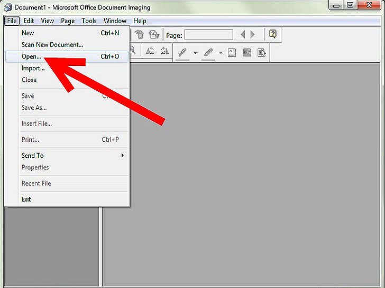This screenshot has height=288, width=385.
Task: Open the View menu
Action: pyautogui.click(x=48, y=21)
